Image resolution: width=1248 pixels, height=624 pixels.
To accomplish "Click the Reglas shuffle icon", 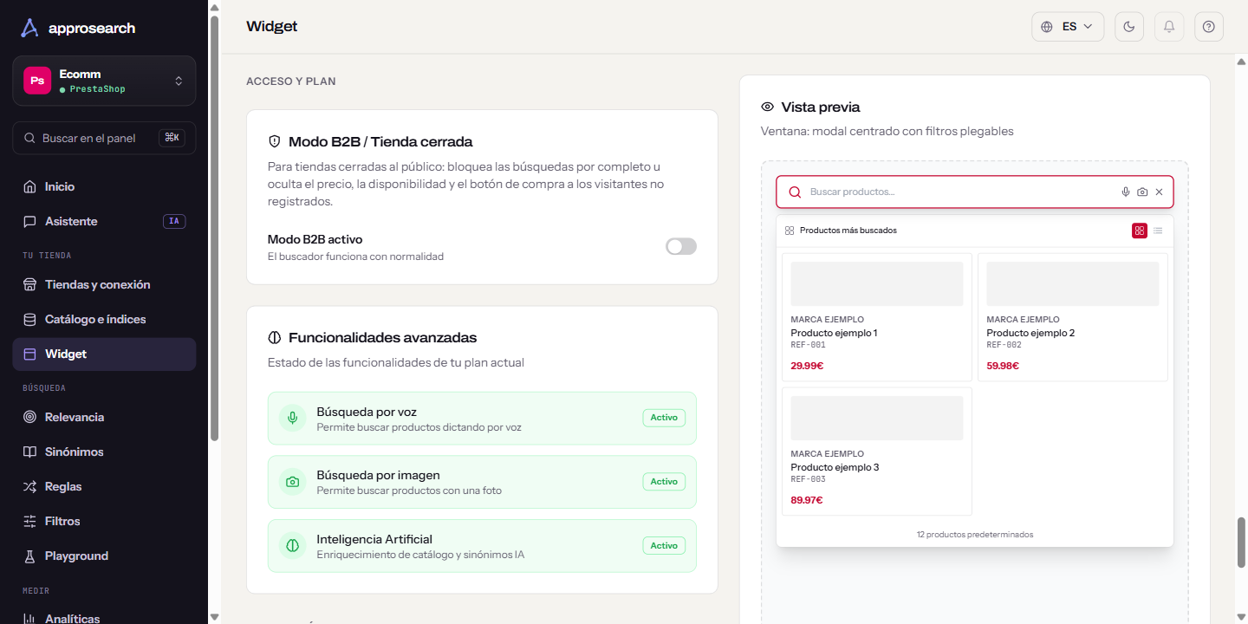I will tap(29, 486).
